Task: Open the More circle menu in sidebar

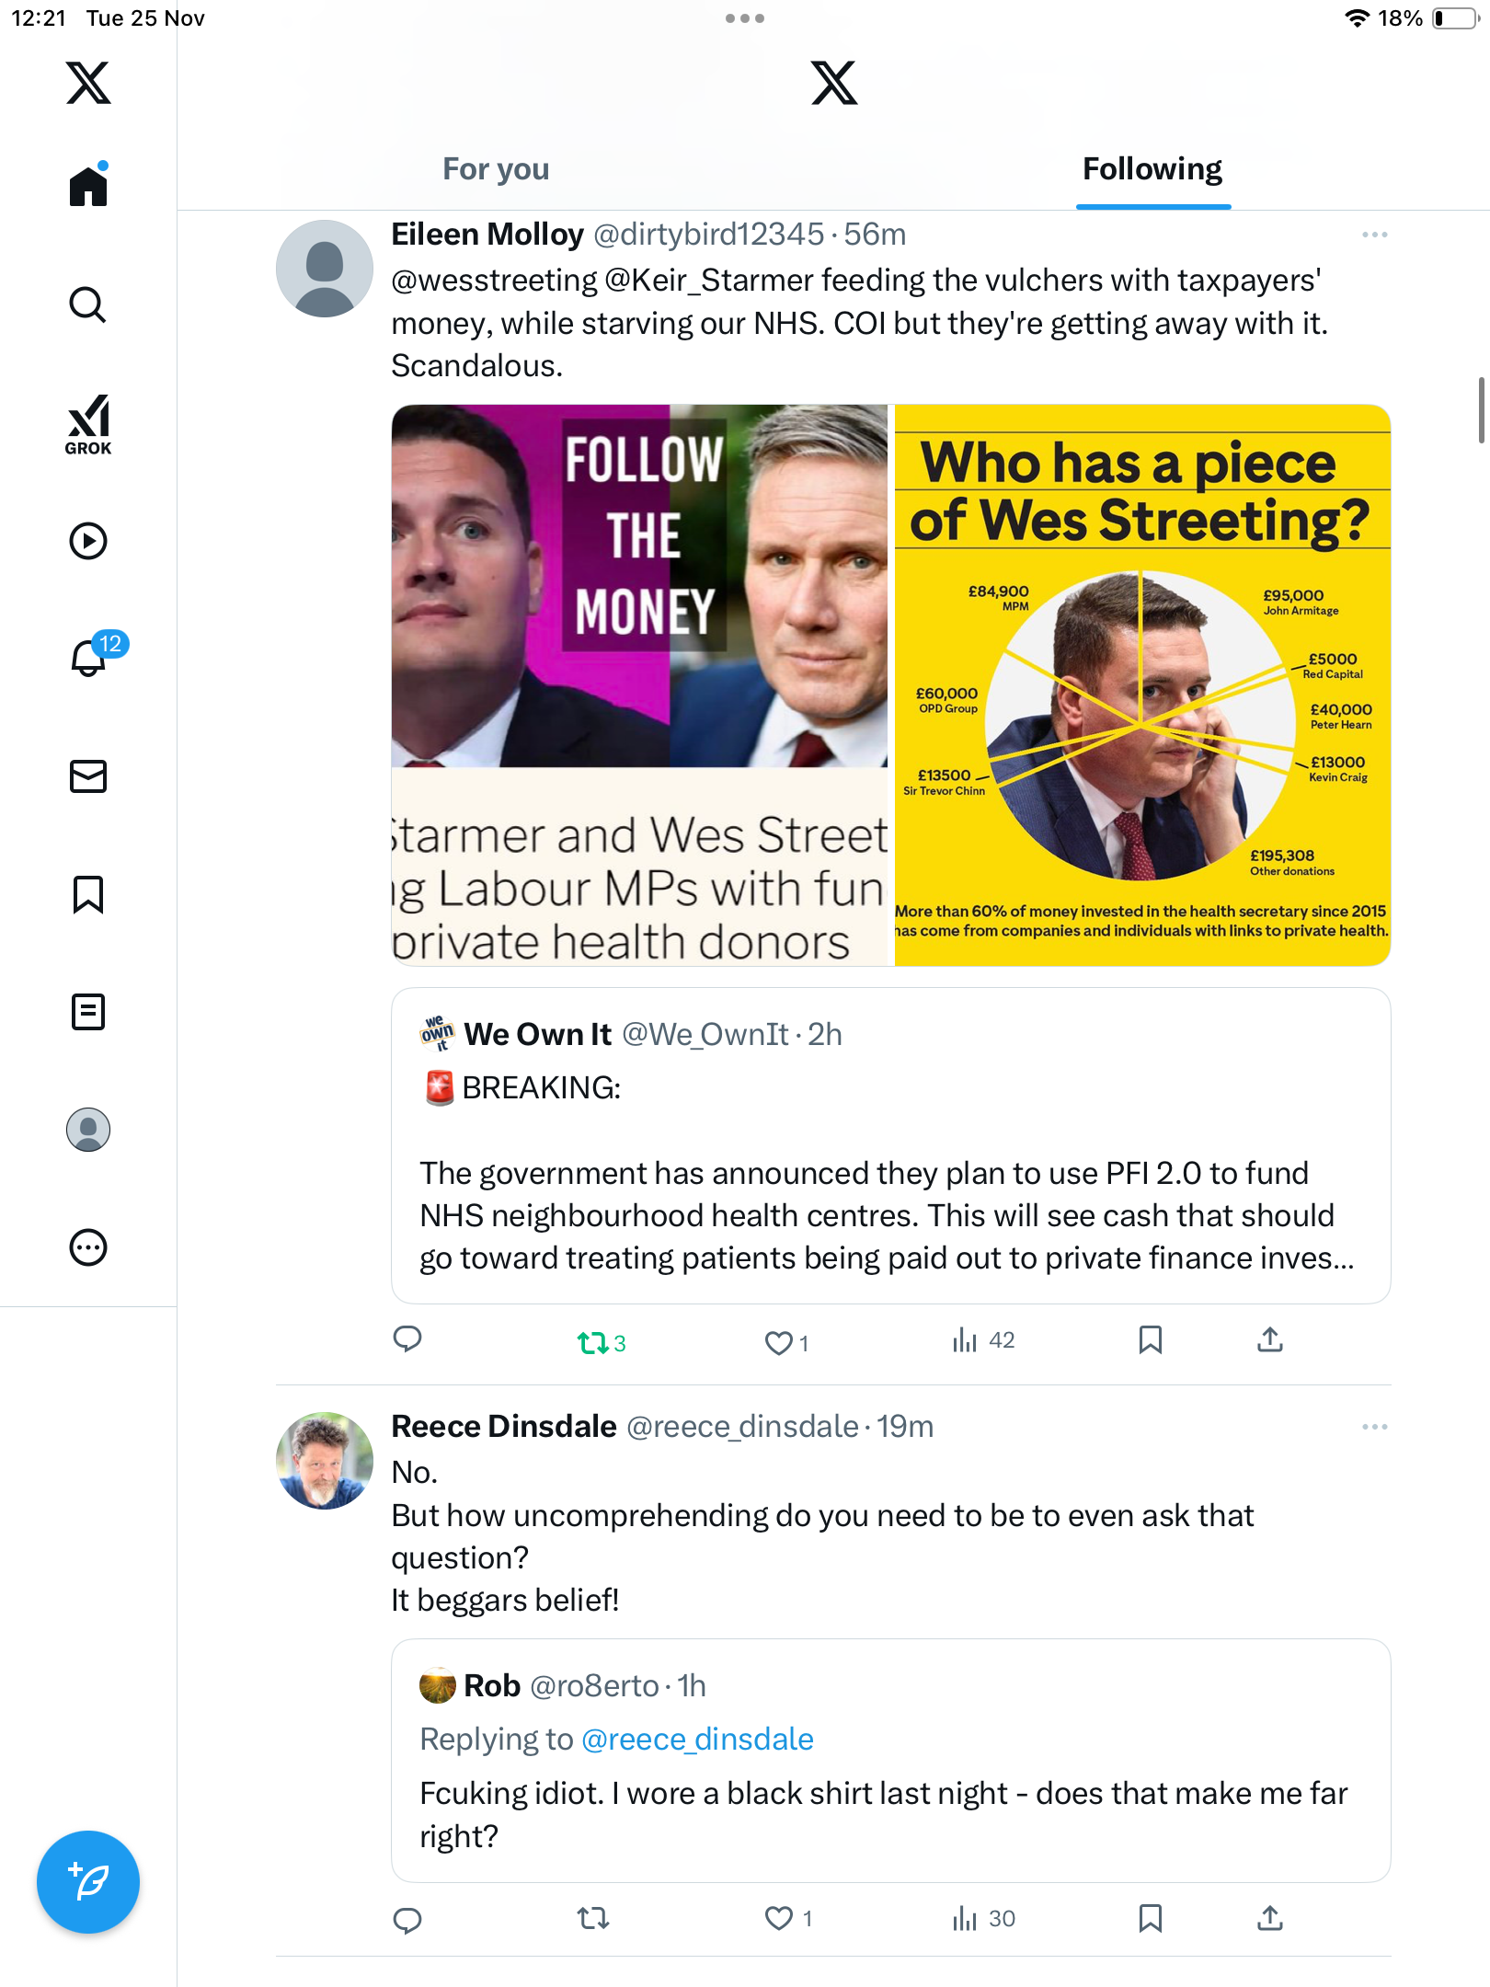Action: coord(88,1247)
